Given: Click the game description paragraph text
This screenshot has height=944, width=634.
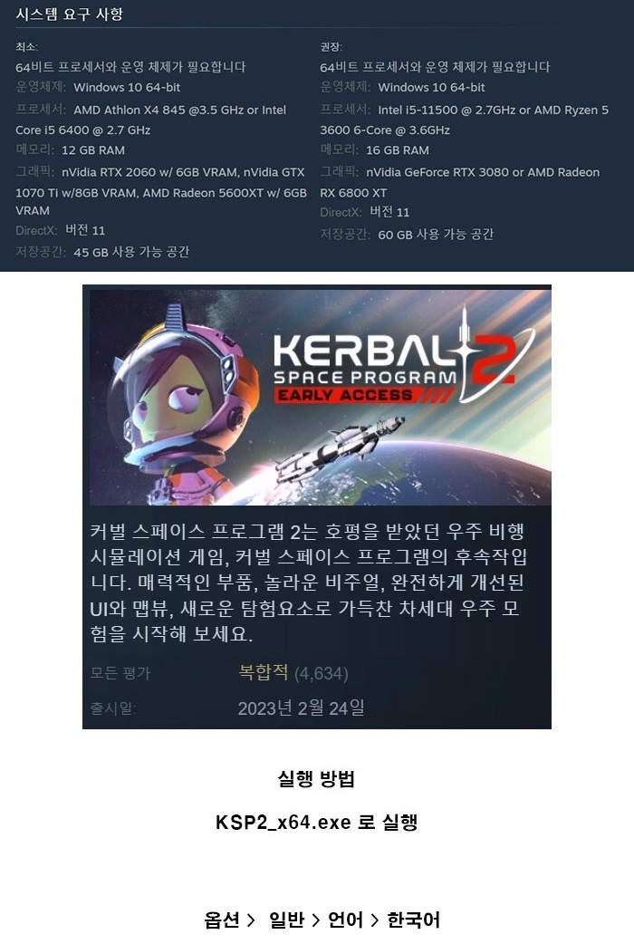Looking at the screenshot, I should (x=308, y=583).
